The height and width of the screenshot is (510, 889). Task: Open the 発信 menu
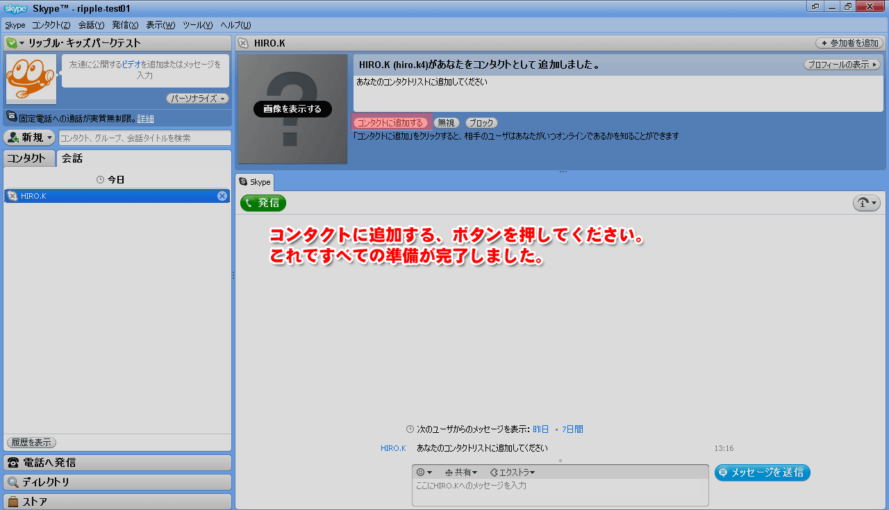pyautogui.click(x=125, y=25)
